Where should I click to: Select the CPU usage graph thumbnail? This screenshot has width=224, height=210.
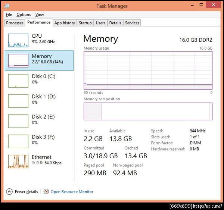click(x=18, y=40)
